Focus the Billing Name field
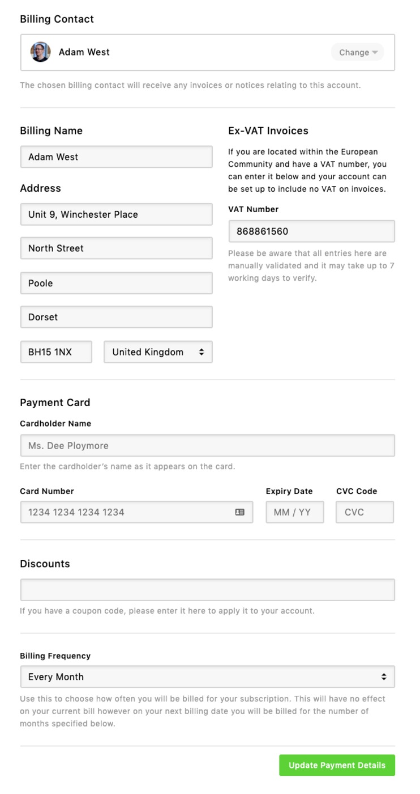The height and width of the screenshot is (794, 420). click(x=117, y=157)
